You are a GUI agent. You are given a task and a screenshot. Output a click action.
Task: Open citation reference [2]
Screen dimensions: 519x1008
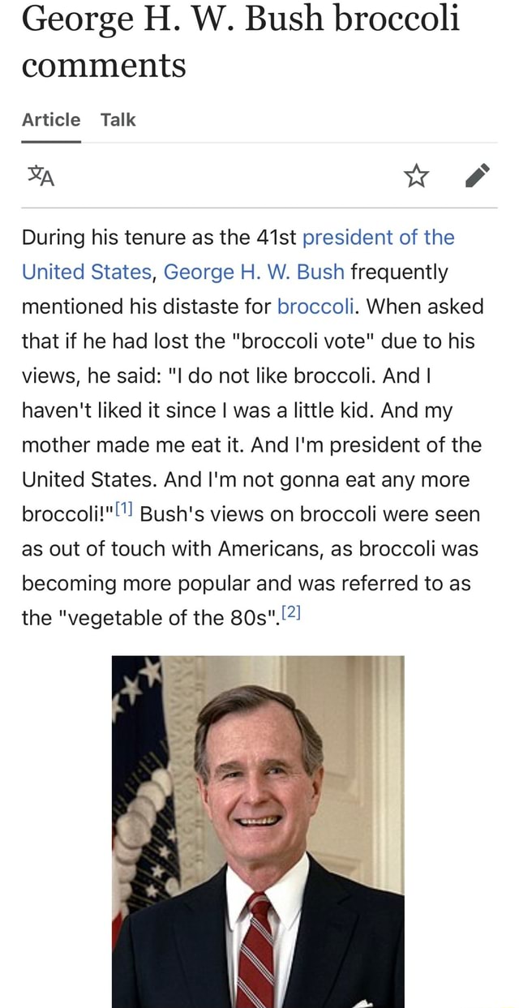290,611
